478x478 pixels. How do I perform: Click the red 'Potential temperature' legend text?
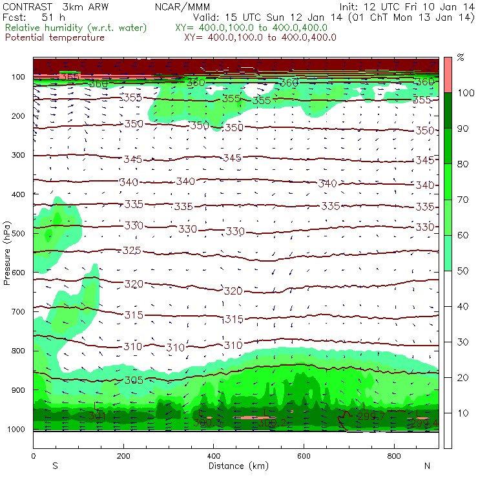click(x=55, y=37)
